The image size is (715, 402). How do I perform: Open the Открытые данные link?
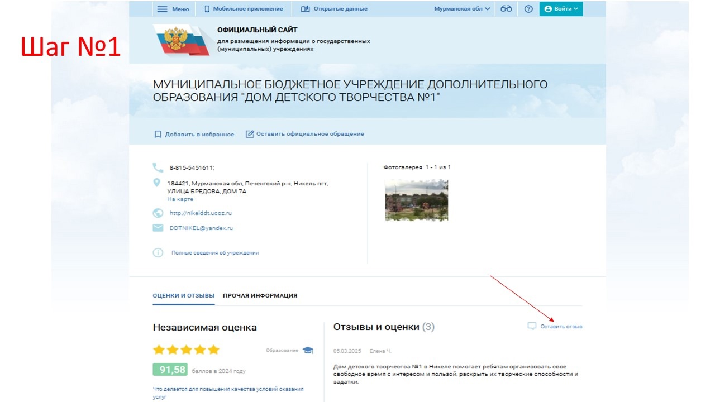[341, 9]
